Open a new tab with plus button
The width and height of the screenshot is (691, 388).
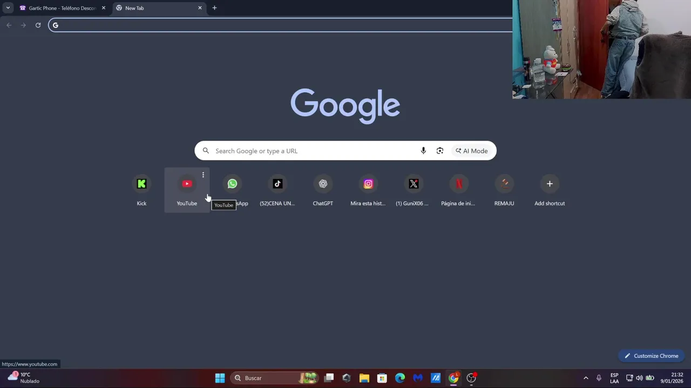tap(214, 8)
